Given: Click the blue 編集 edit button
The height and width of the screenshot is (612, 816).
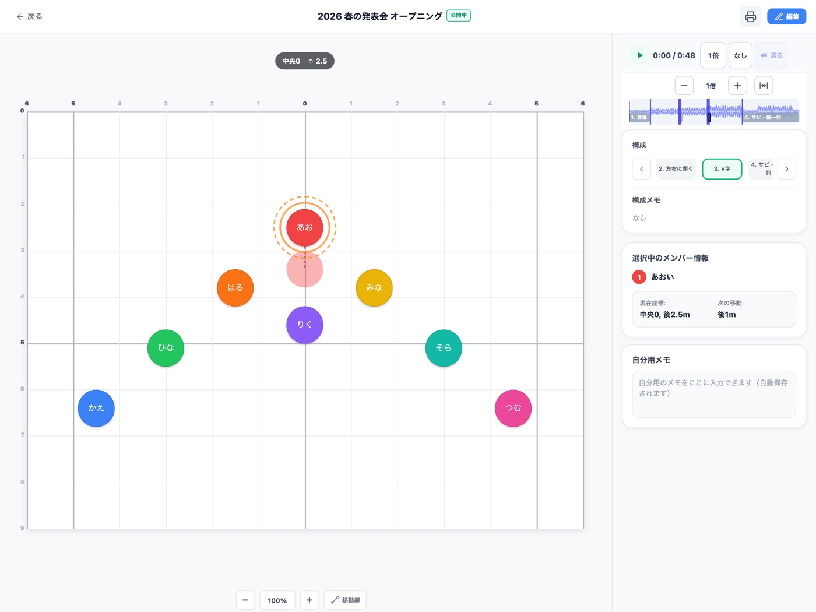Looking at the screenshot, I should (786, 16).
